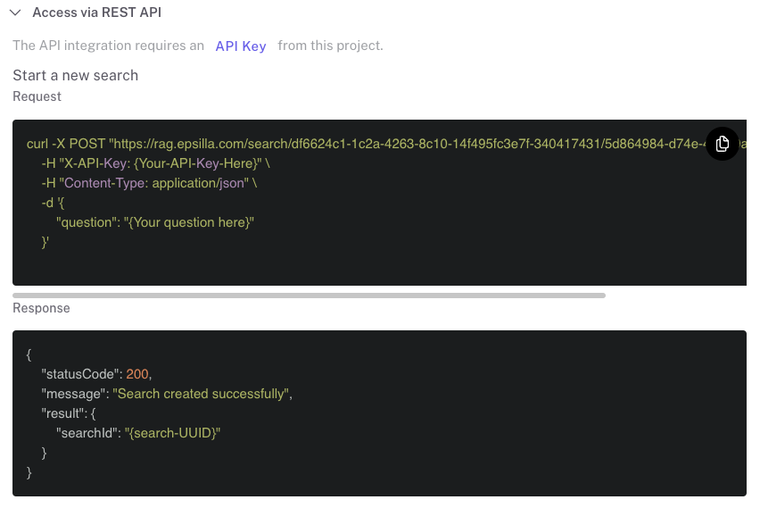Click the "Search created successfully" message string
The width and height of the screenshot is (760, 508).
click(201, 394)
